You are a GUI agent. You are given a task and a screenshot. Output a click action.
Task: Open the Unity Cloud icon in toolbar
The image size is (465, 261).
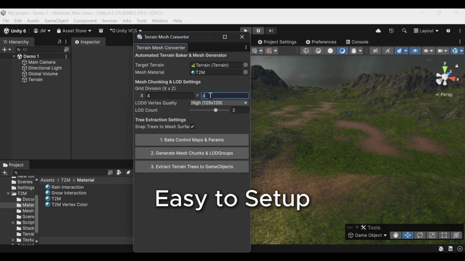[x=378, y=31]
